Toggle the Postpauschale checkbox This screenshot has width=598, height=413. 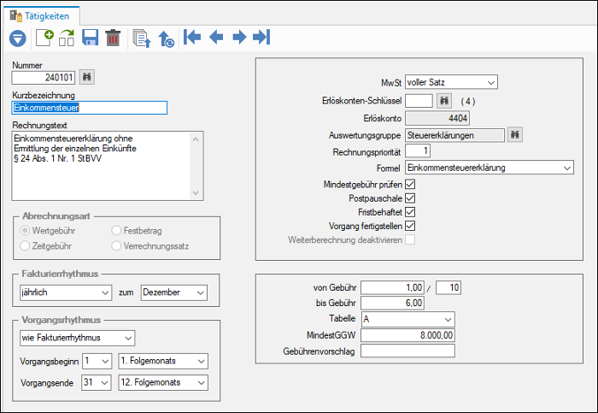coord(410,198)
